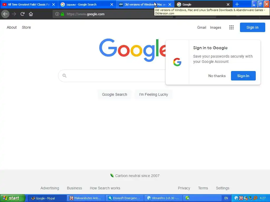Click the top-right Sign in button
270x202 pixels.
coord(252,27)
